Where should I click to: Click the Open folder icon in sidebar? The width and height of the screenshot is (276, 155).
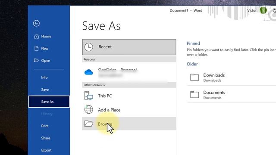(36, 60)
